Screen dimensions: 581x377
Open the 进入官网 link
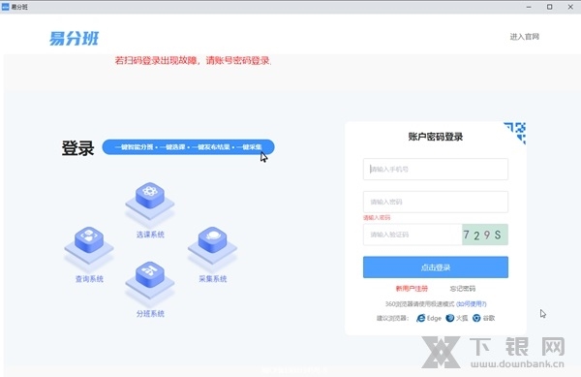tap(524, 37)
